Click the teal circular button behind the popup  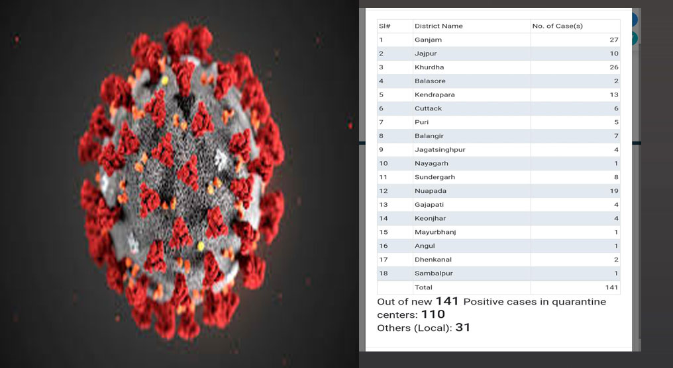[x=635, y=38]
